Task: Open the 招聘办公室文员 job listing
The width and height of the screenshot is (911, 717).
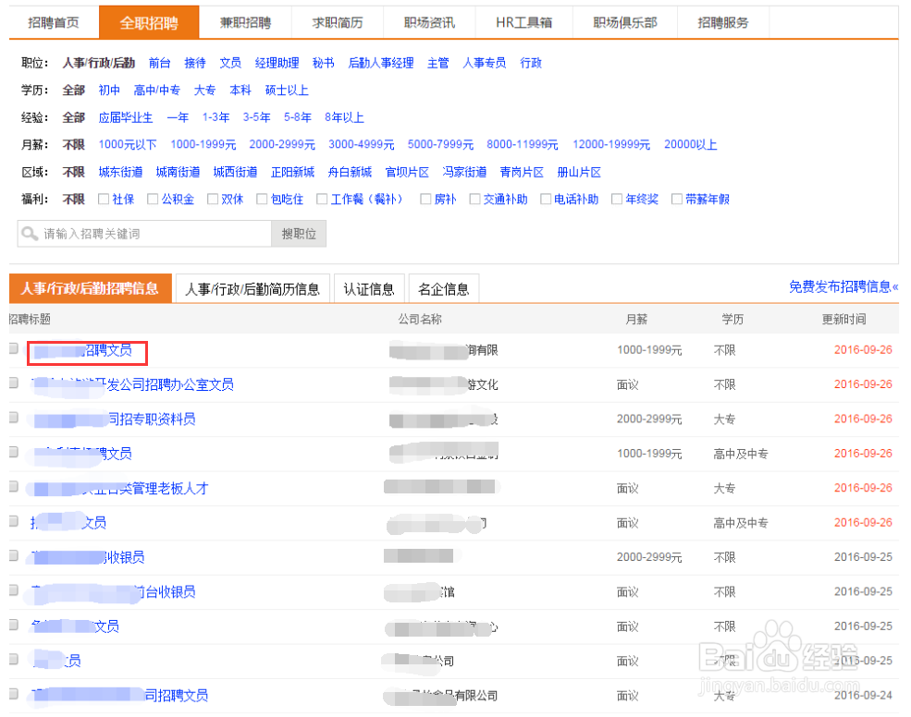Action: coord(132,384)
